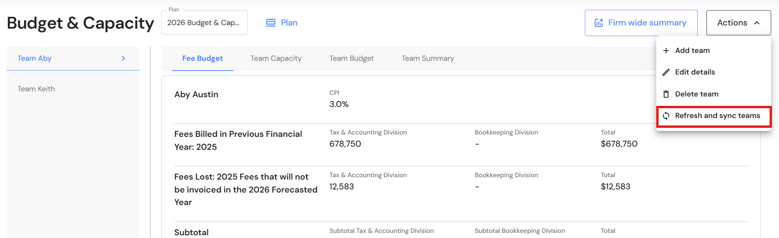Choose Delete team from Actions menu
Viewport: 779px width, 238px height.
click(697, 94)
